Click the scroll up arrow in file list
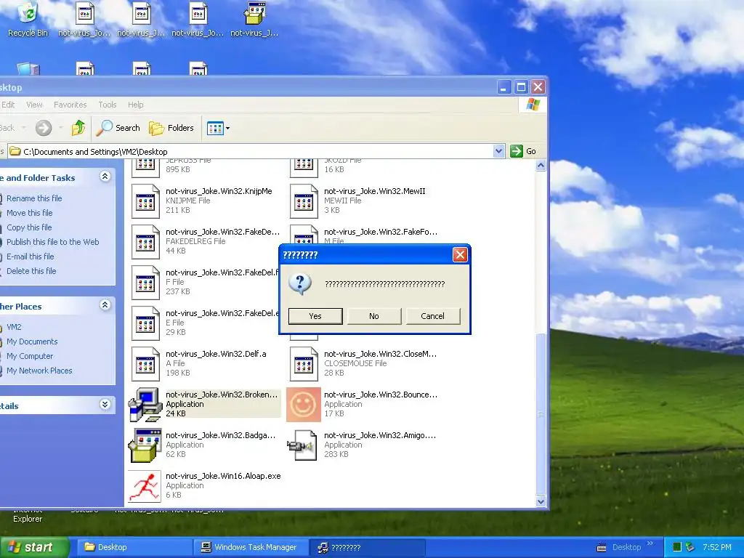 click(x=541, y=166)
